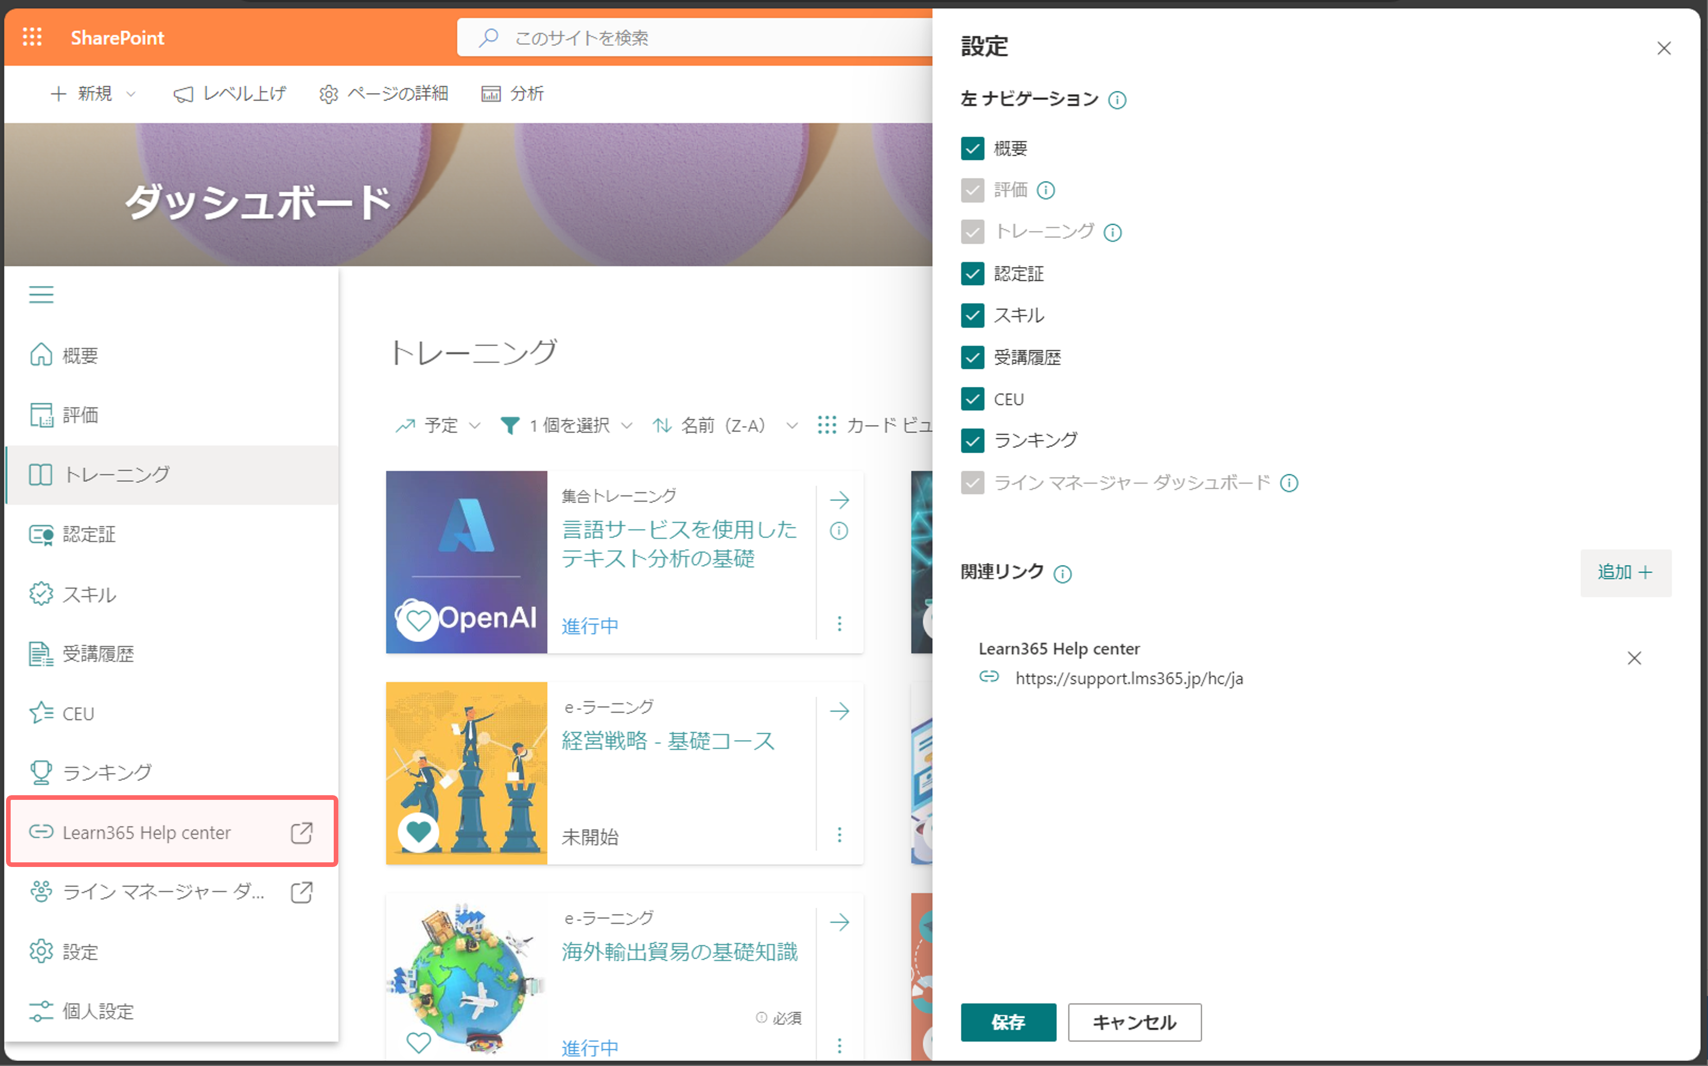Click the trophy icon for ランキング
This screenshot has height=1066, width=1708.
point(41,772)
